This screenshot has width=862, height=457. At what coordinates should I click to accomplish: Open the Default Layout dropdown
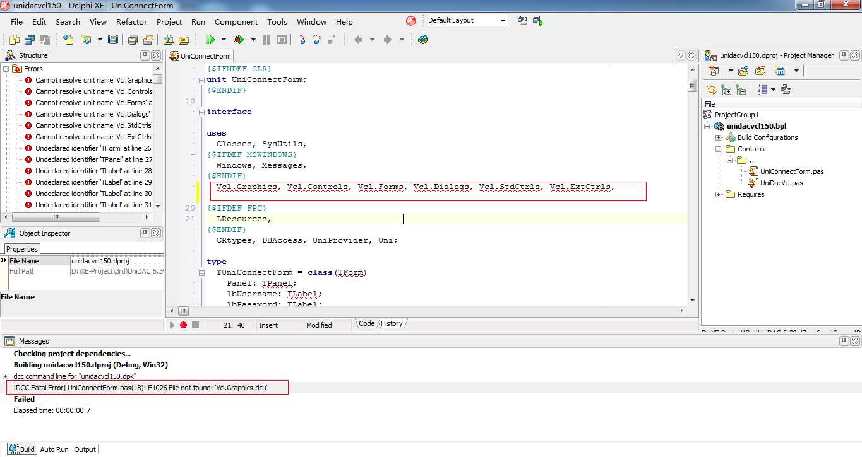503,21
